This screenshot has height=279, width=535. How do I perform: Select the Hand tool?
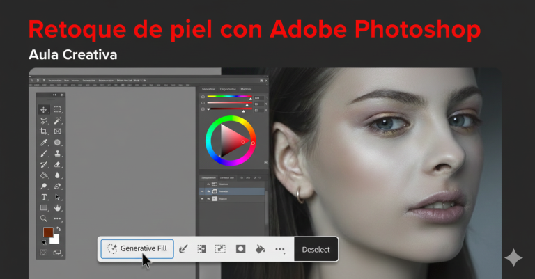[57, 207]
